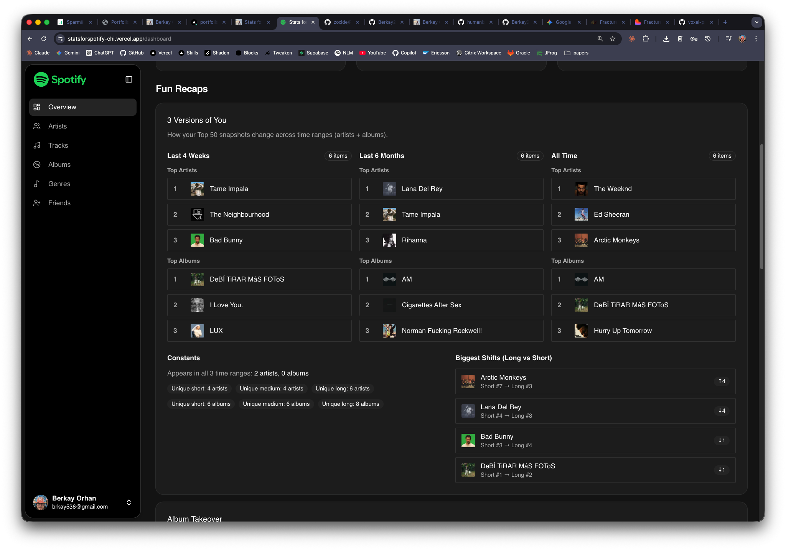Click the Spotify logo in sidebar
The height and width of the screenshot is (550, 786).
(x=60, y=79)
